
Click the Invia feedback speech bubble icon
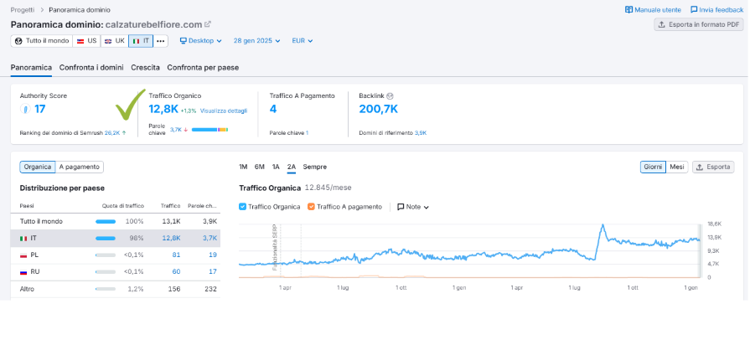(694, 9)
